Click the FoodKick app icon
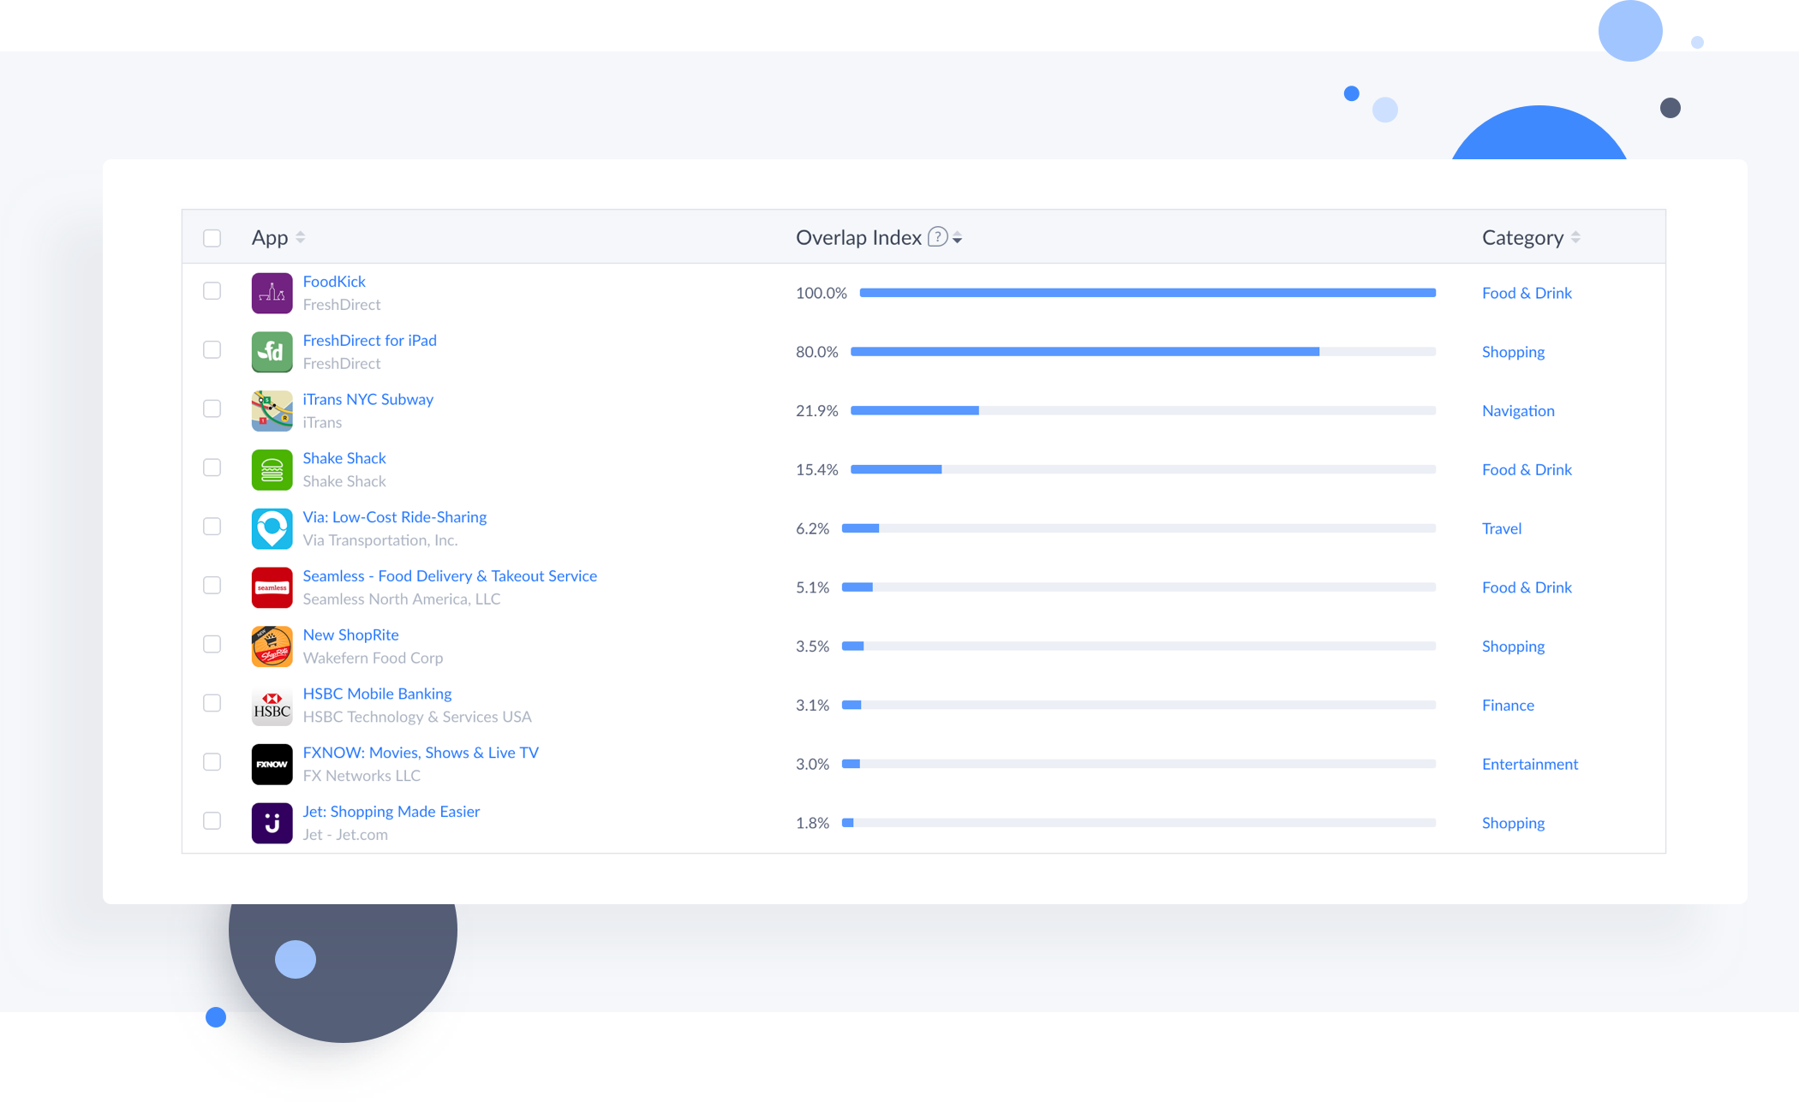Screen dimensions: 1799x1102 point(272,293)
